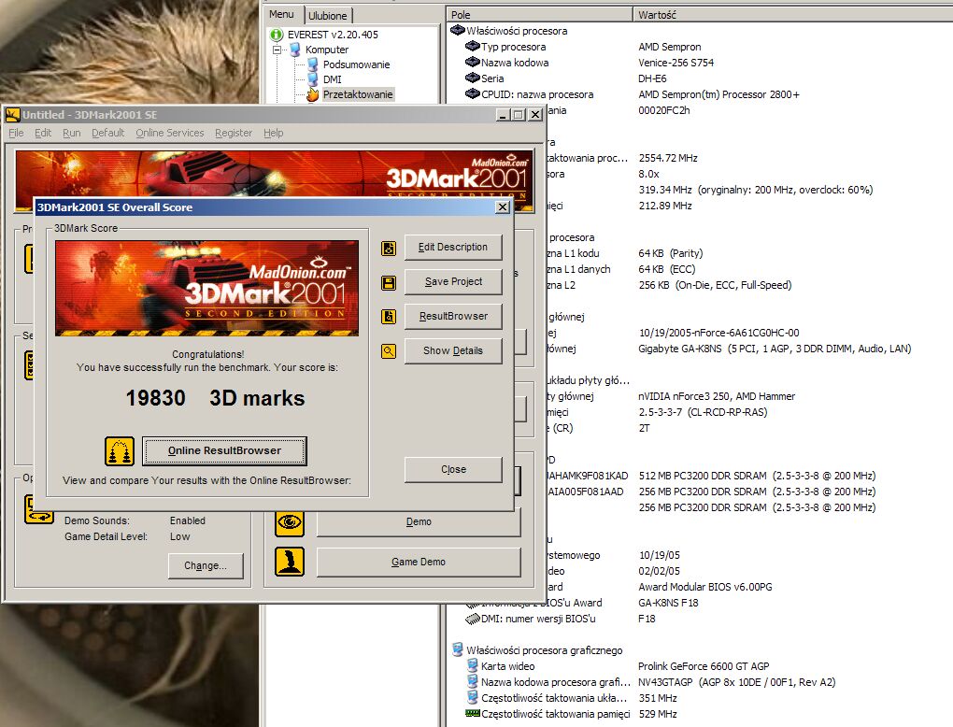Select Podsumowanie in the EVEREST tree
The image size is (953, 727).
click(x=356, y=64)
